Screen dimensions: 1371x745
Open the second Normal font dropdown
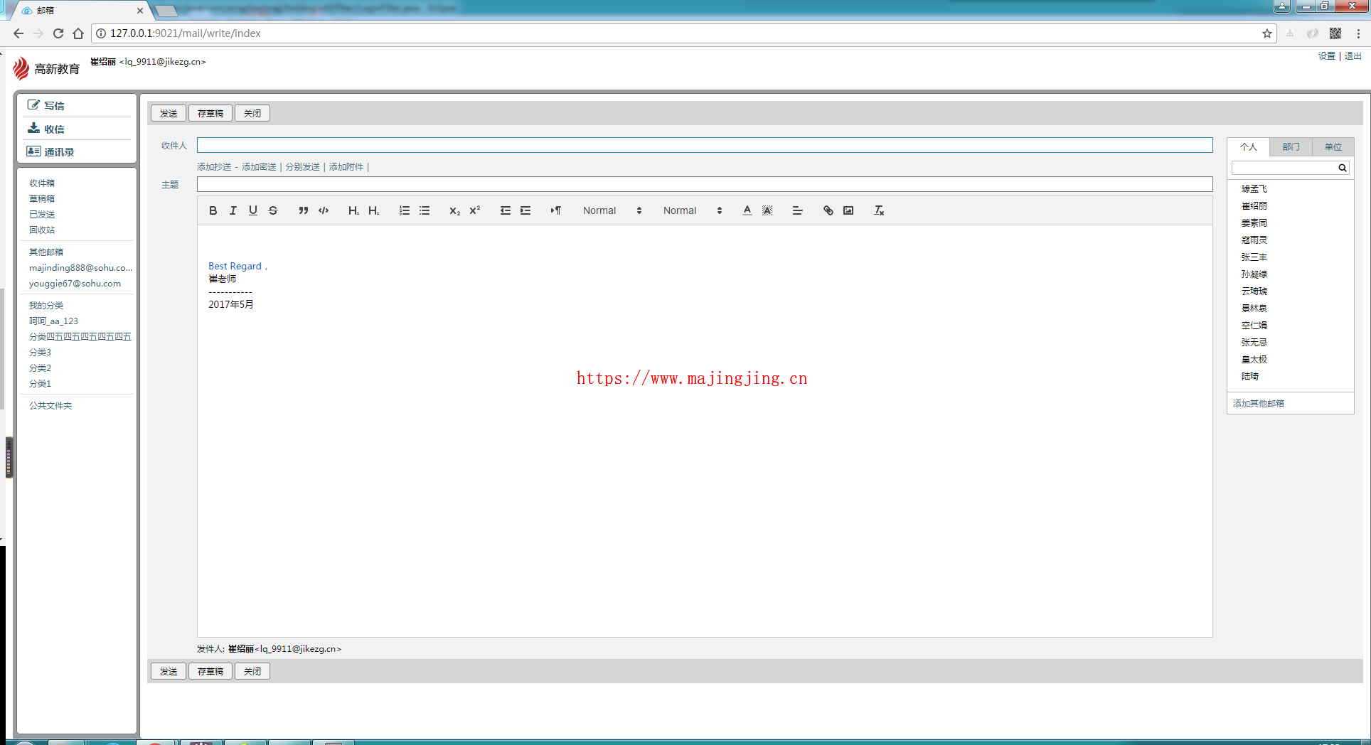693,210
